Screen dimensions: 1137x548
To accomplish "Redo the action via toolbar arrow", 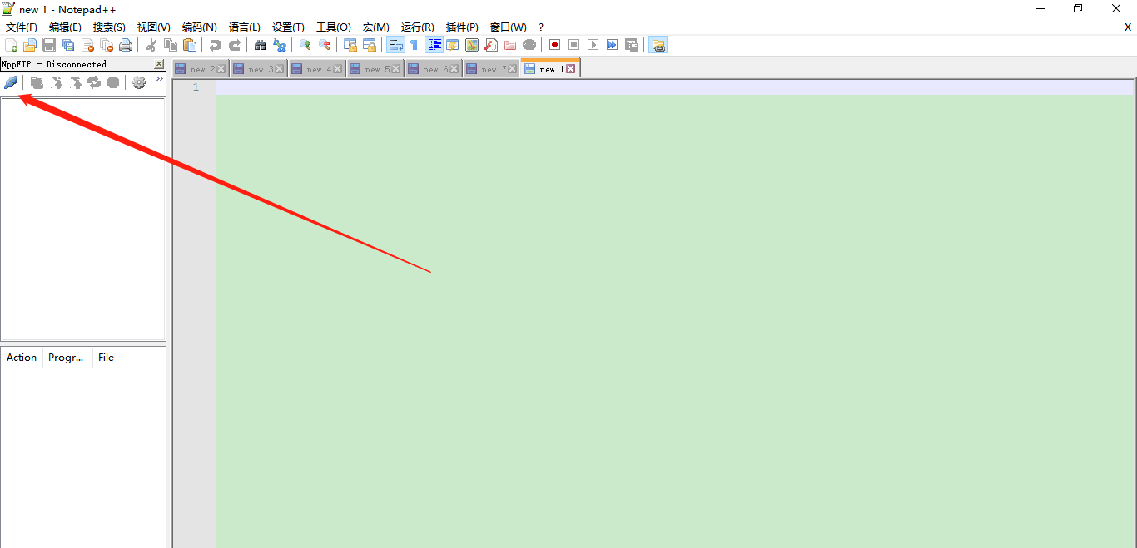I will (x=235, y=45).
